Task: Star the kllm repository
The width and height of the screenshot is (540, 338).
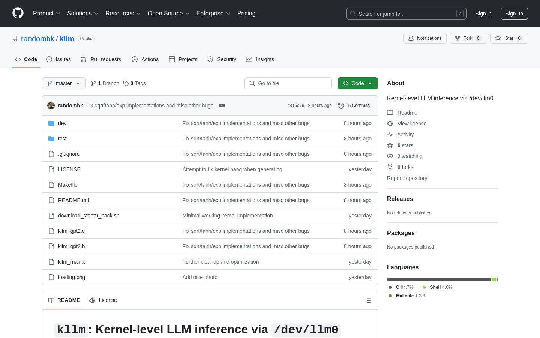Action: click(x=509, y=38)
